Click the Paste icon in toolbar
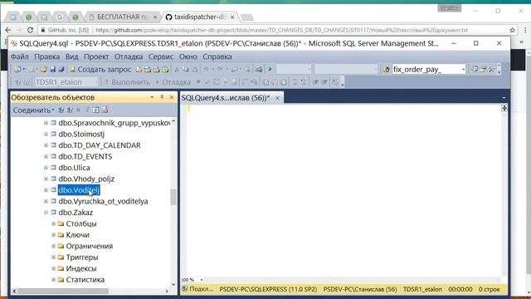531x299 pixels. point(195,70)
